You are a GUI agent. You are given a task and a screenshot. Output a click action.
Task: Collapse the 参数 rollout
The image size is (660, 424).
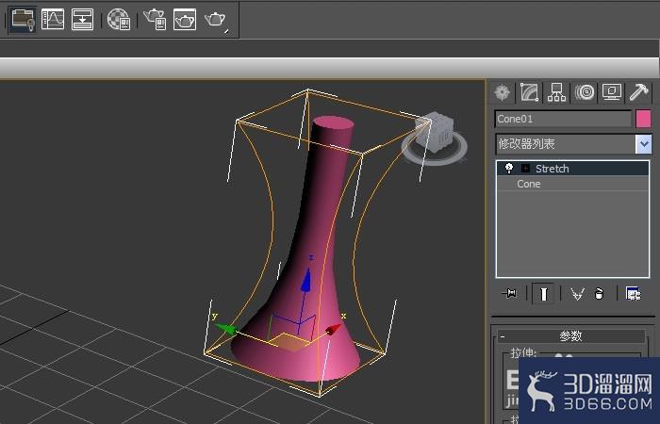(571, 336)
